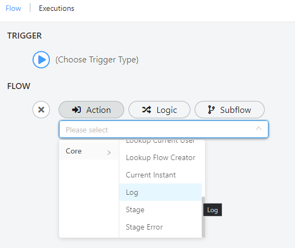Select the Action button

[91, 110]
